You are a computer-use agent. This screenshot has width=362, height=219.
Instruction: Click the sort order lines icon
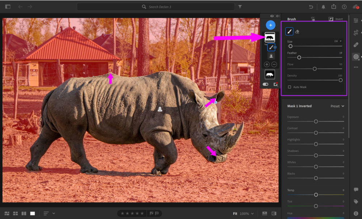[46, 214]
